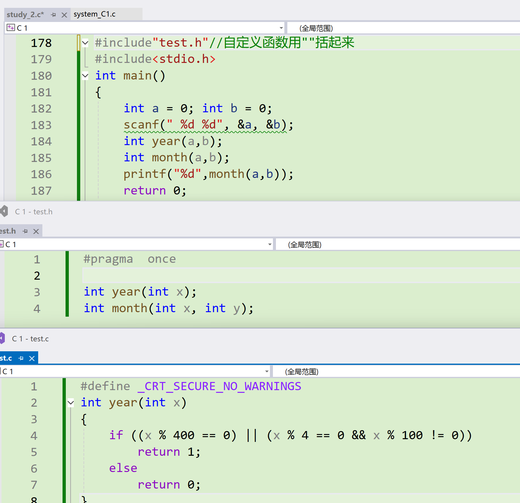Open the C 1 project dropdown above study_2.c
The height and width of the screenshot is (503, 520).
click(x=281, y=28)
